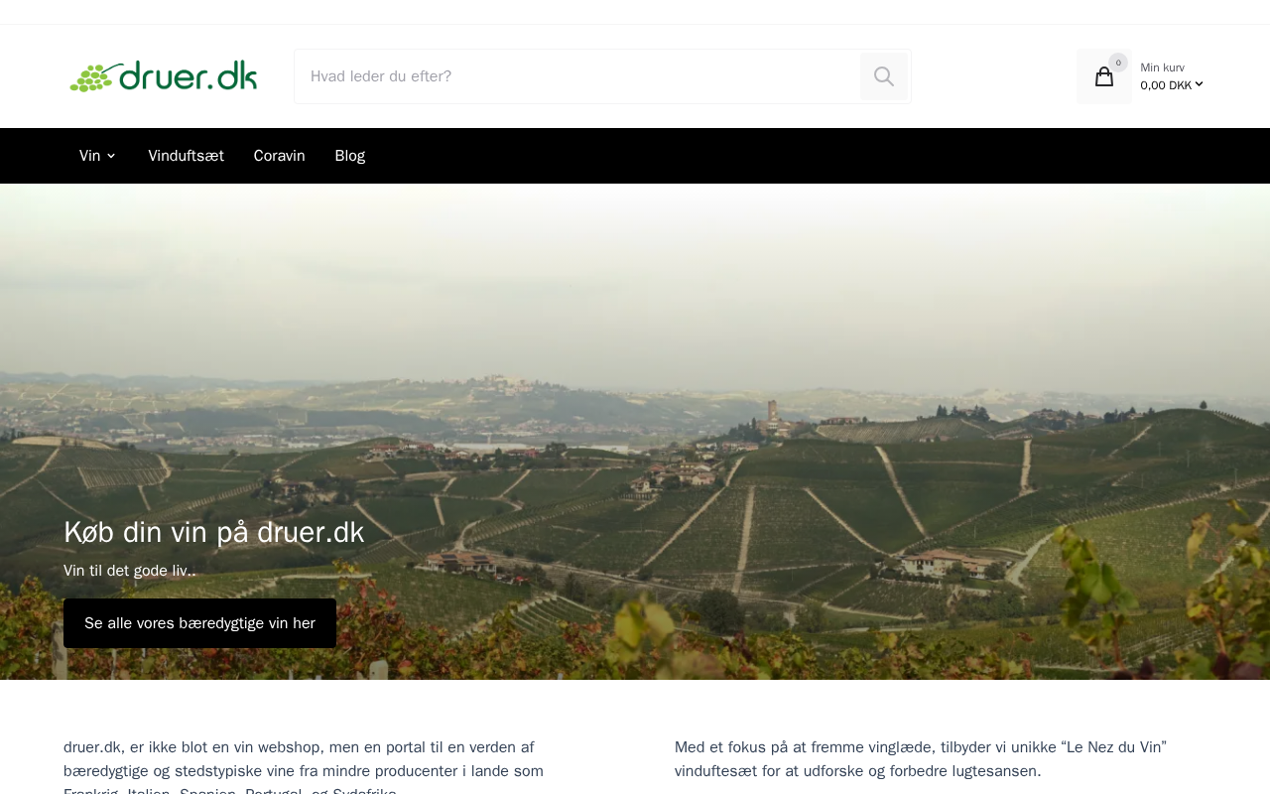Viewport: 1270px width, 794px height.
Task: Click the cart item count badge
Action: point(1118,63)
